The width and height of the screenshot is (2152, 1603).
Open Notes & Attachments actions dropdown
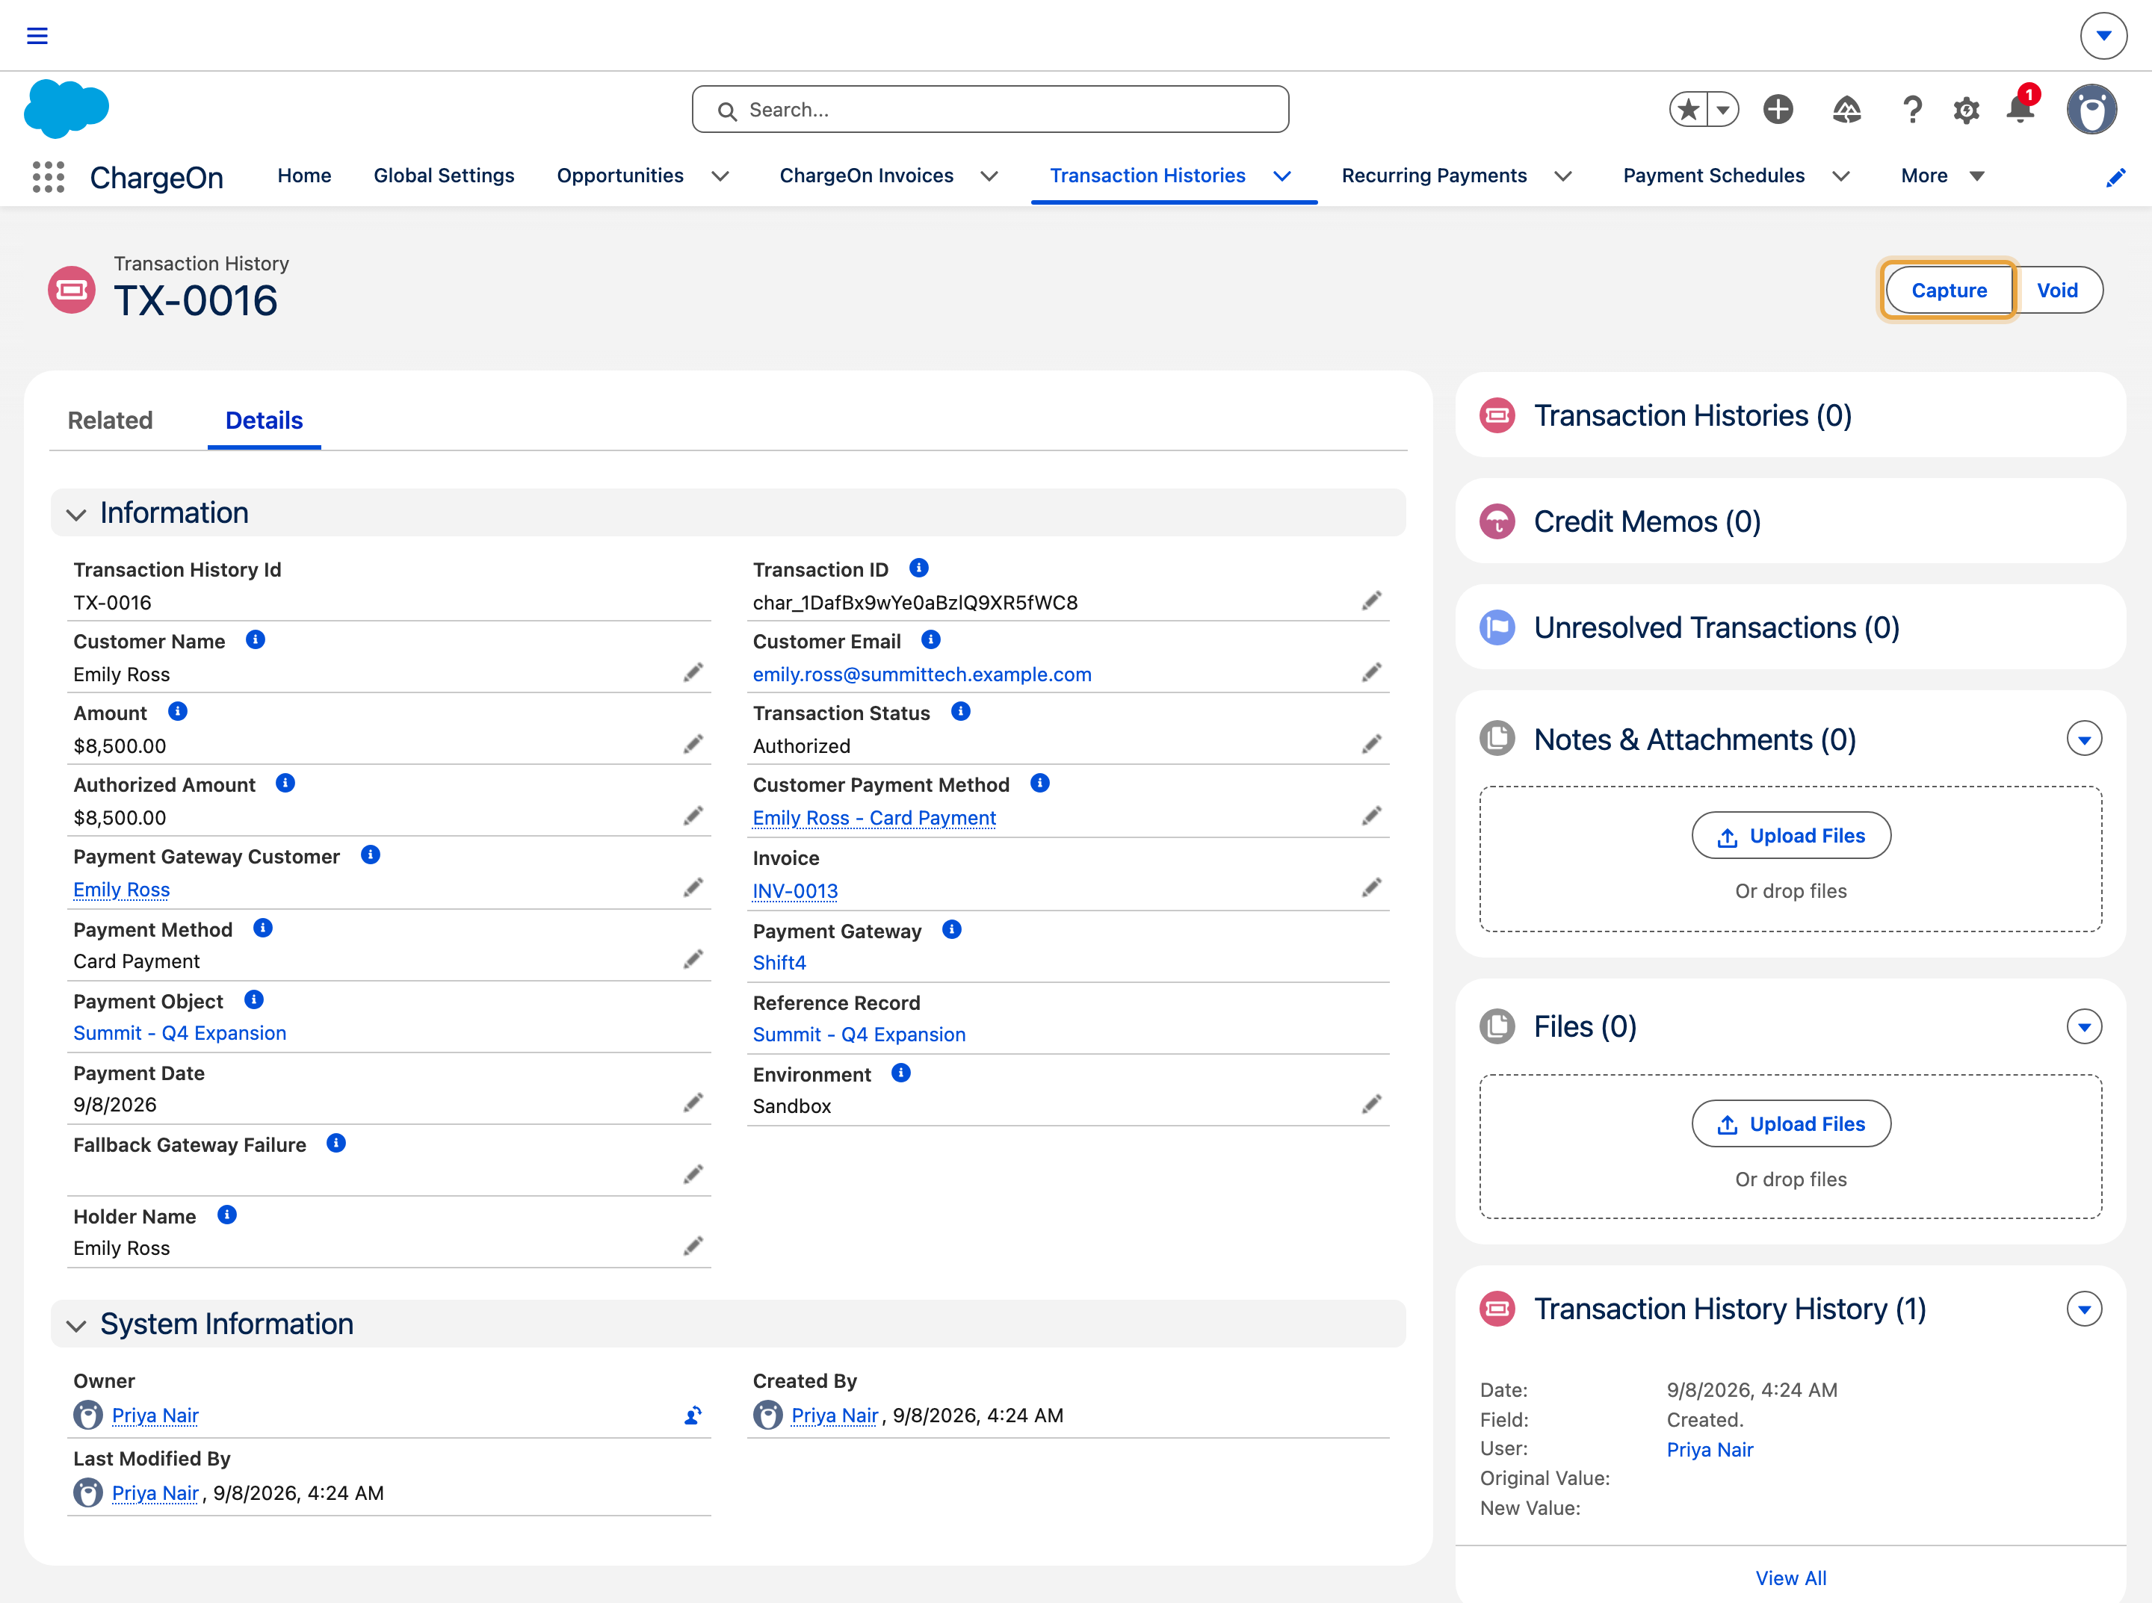[x=2084, y=740]
